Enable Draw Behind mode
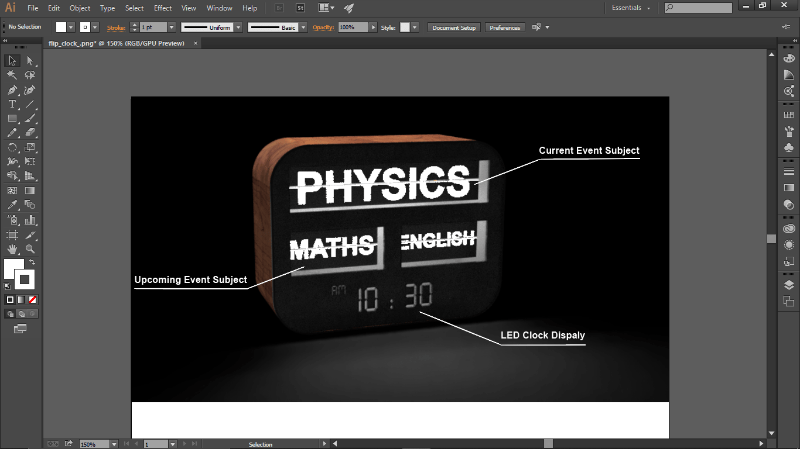The width and height of the screenshot is (800, 449). point(21,314)
